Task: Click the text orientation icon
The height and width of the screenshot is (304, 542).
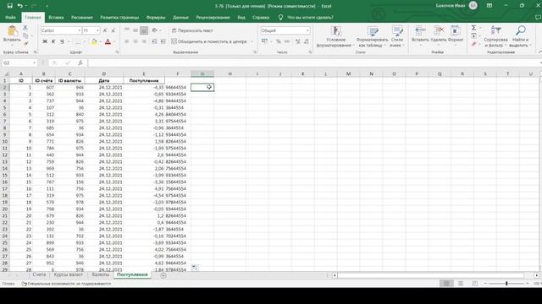Action: [x=154, y=30]
